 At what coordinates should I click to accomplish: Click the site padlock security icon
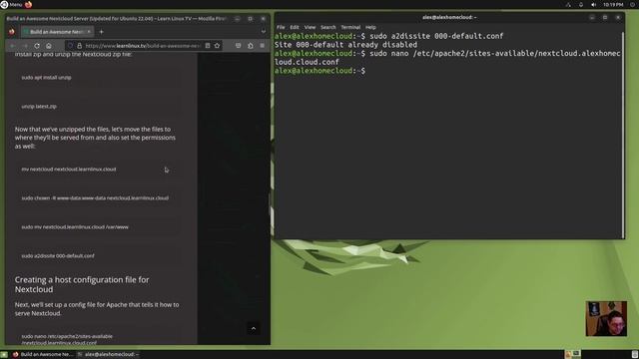80,46
